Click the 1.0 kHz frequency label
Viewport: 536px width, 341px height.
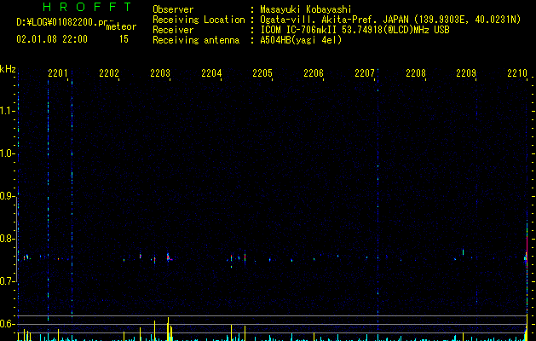7,153
